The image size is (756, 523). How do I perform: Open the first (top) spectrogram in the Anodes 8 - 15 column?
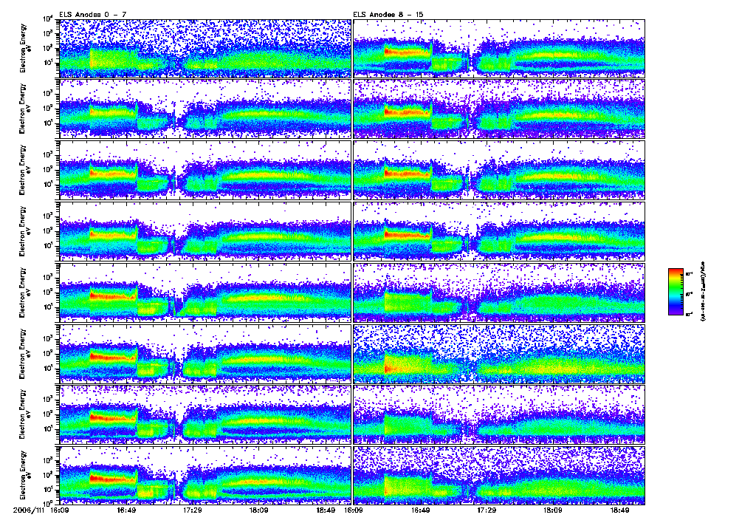point(499,49)
